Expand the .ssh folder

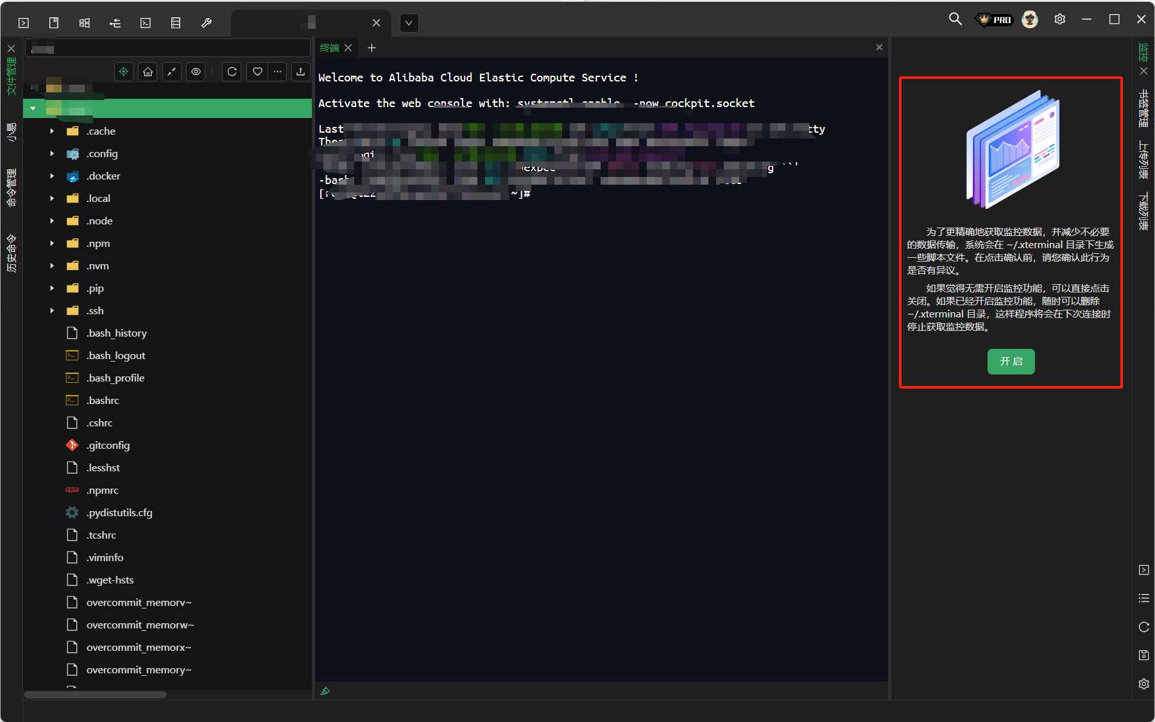52,311
